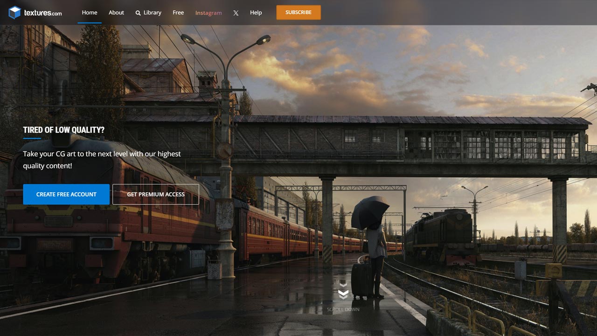Select the Free nav item
Screen dimensions: 597x336
(x=178, y=13)
